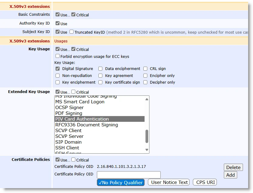Screen dimensions: 253x193
Task: Toggle Basic Constraints Critical checkbox
Action: point(73,15)
